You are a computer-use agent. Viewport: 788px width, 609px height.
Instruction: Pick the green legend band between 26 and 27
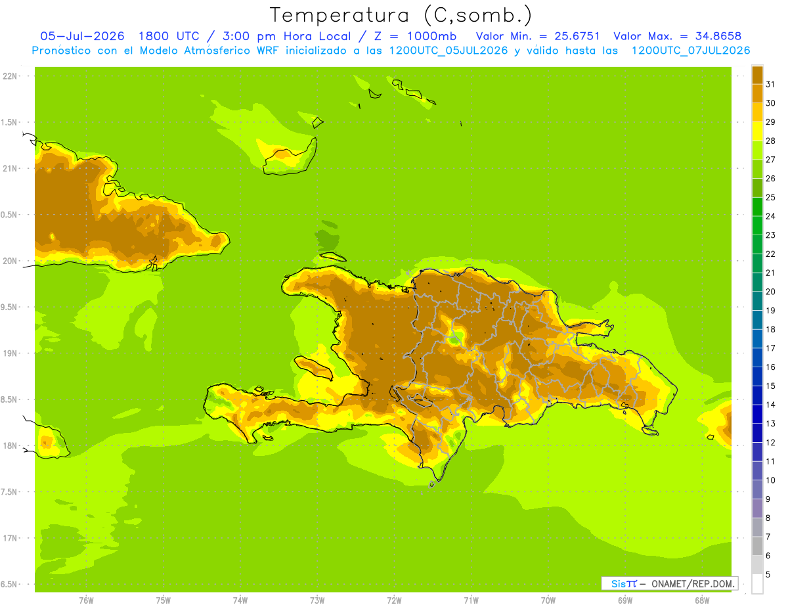click(757, 169)
